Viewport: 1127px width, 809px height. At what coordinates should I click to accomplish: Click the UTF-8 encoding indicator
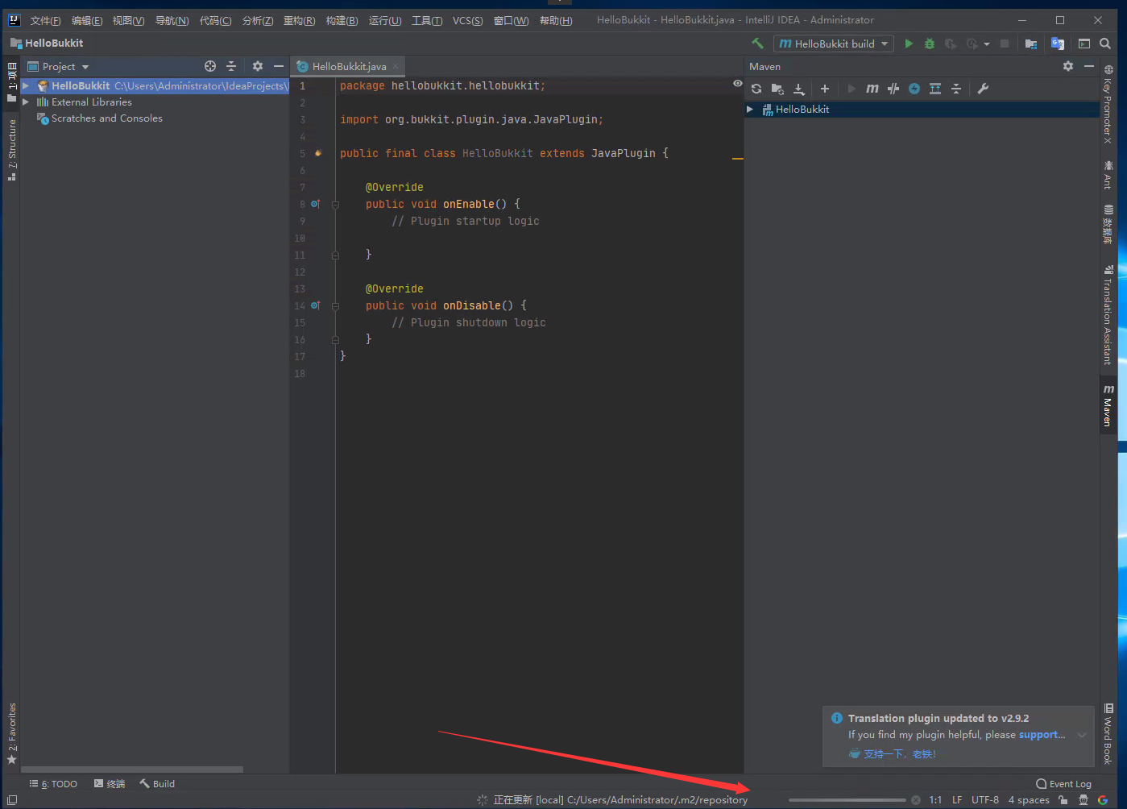pos(984,800)
